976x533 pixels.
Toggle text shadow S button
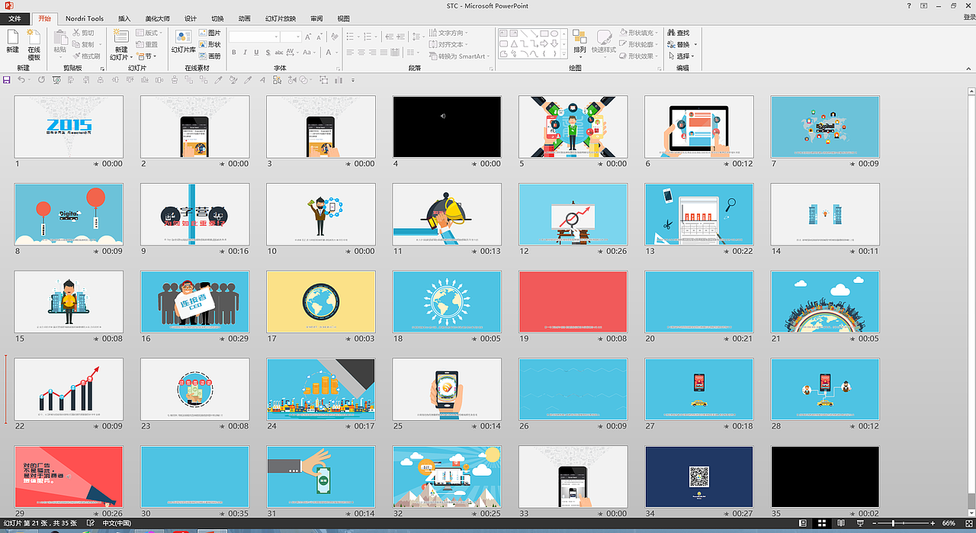tap(267, 53)
